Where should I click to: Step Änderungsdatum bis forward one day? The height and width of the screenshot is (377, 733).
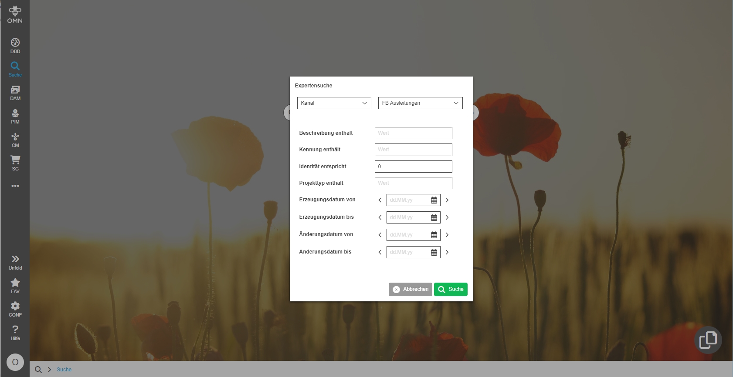click(x=447, y=252)
